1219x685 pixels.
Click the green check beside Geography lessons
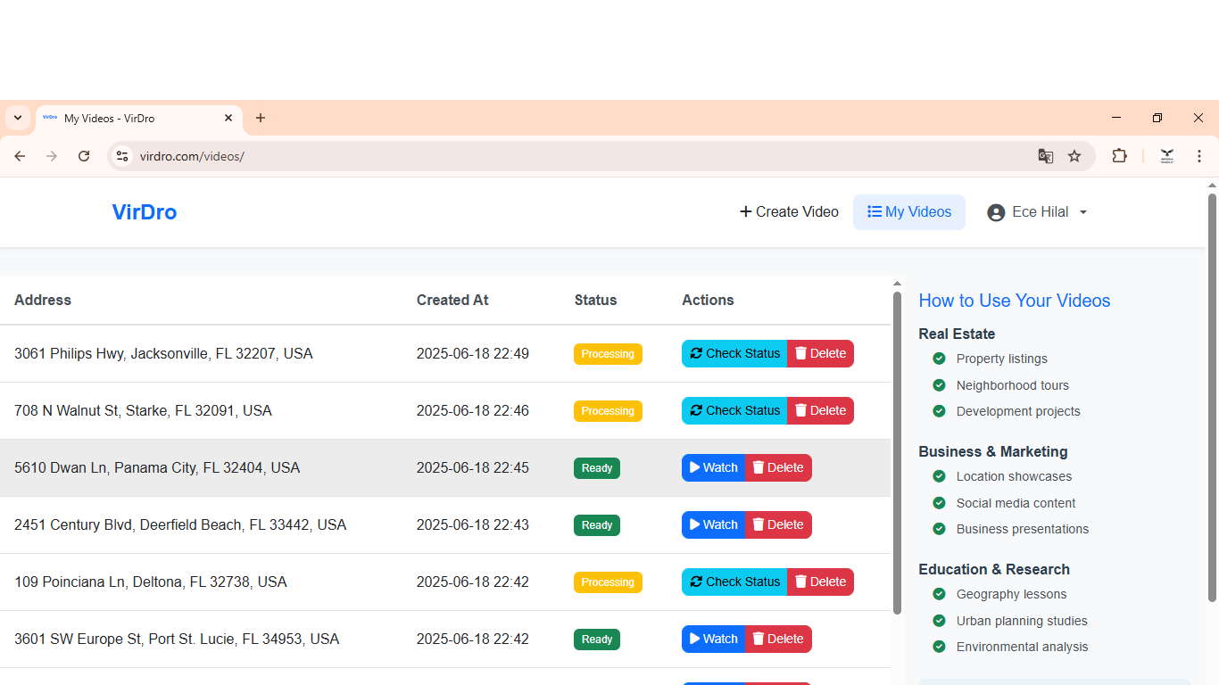(x=939, y=594)
